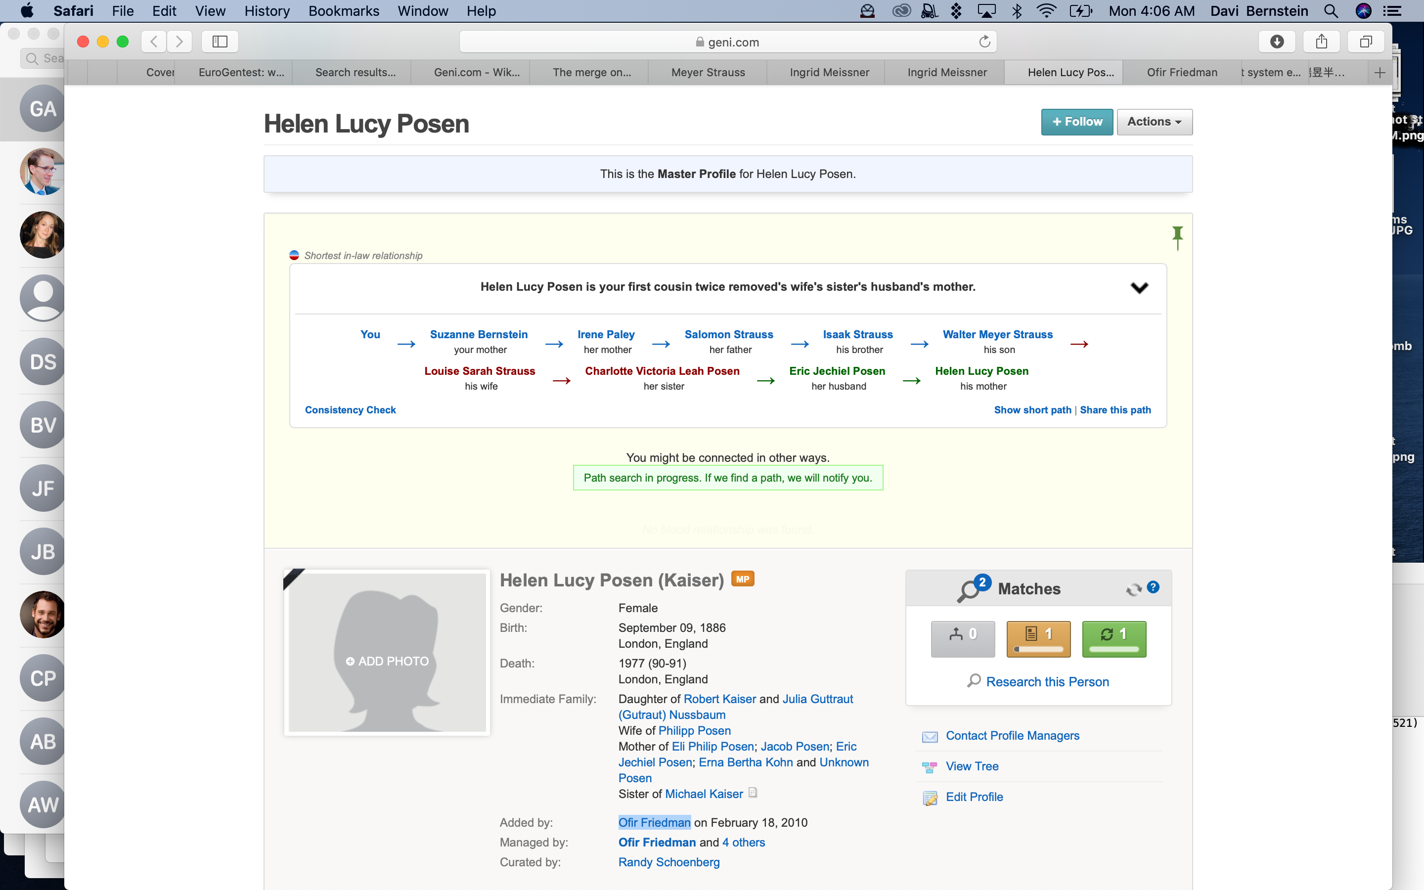Switch to the Meyer Strauss tab

(x=708, y=72)
